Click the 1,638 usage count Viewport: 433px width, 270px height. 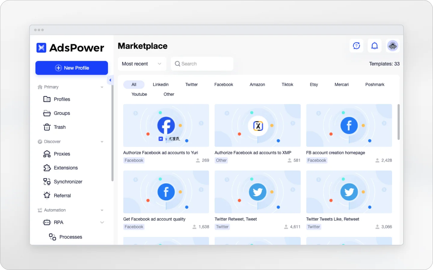click(204, 227)
